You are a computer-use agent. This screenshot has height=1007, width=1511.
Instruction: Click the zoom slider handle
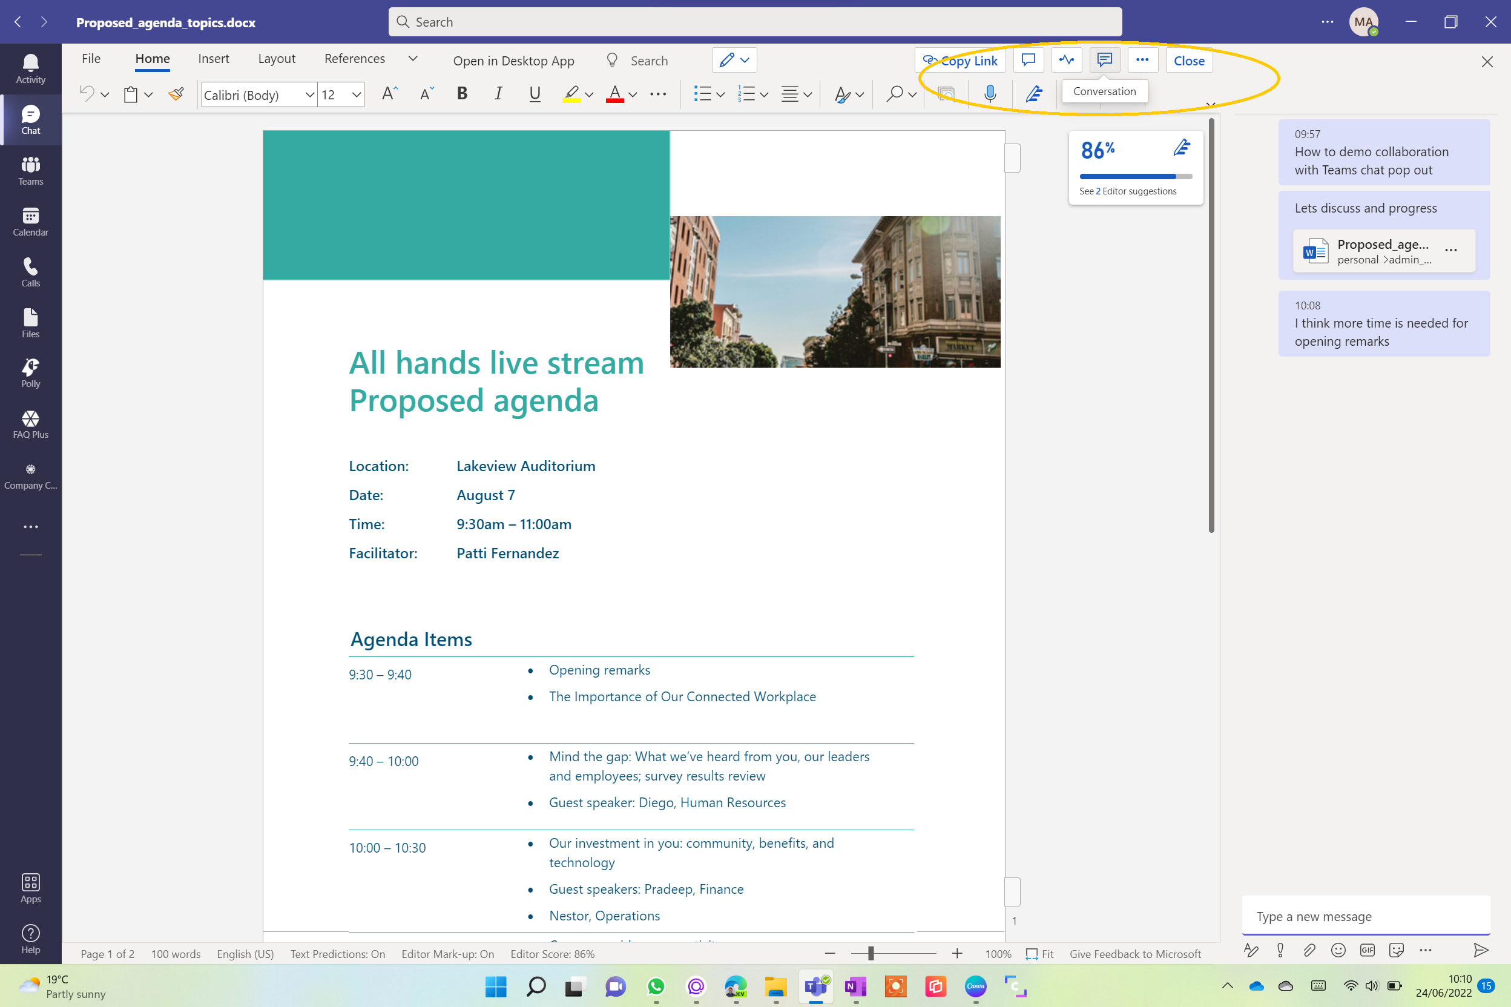pyautogui.click(x=871, y=954)
